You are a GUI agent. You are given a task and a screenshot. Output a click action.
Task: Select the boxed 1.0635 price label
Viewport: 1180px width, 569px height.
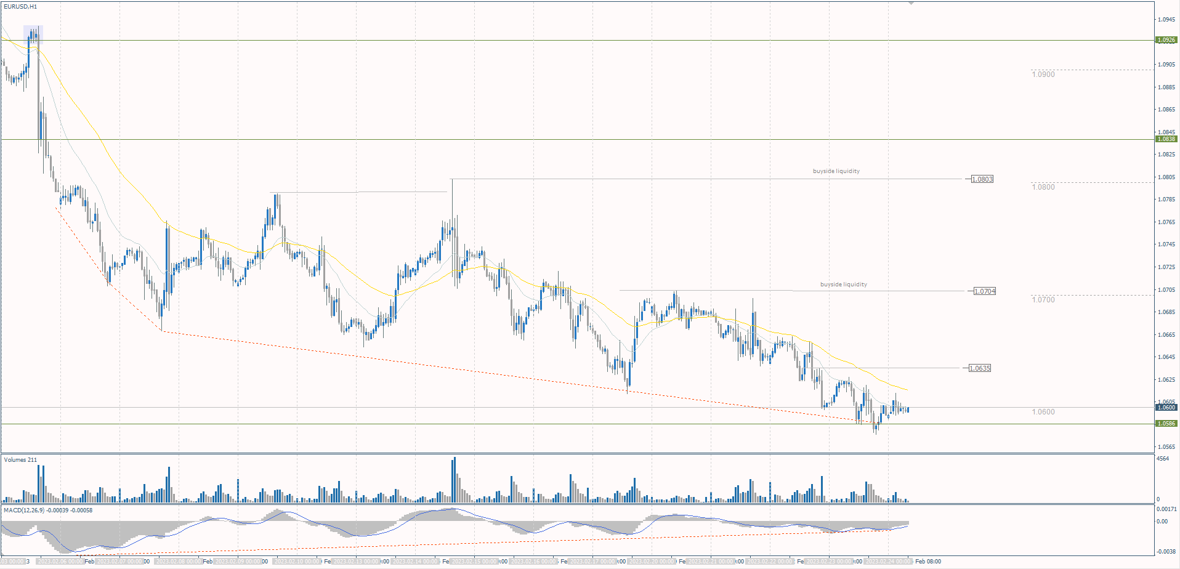[980, 368]
